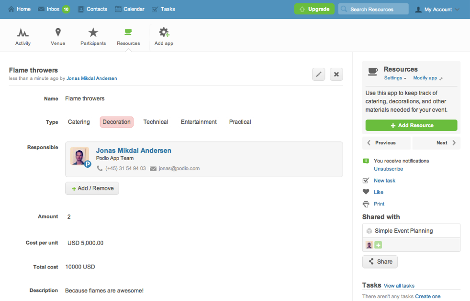This screenshot has height=301, width=470.
Task: Click the green Upgrade button
Action: point(314,9)
